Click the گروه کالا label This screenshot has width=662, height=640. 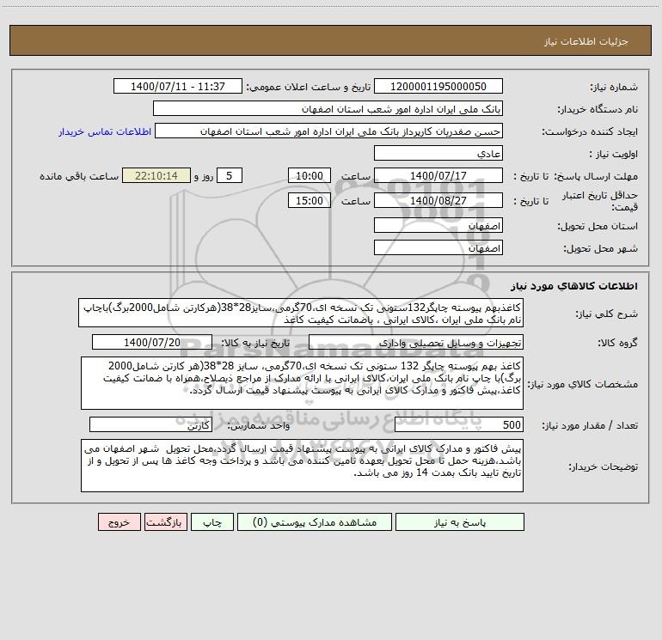tap(617, 343)
